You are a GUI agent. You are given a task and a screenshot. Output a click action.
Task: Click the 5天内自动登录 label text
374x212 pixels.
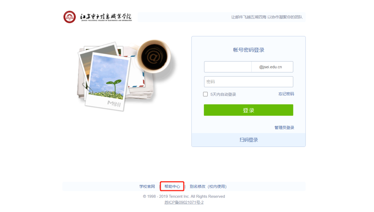[223, 94]
